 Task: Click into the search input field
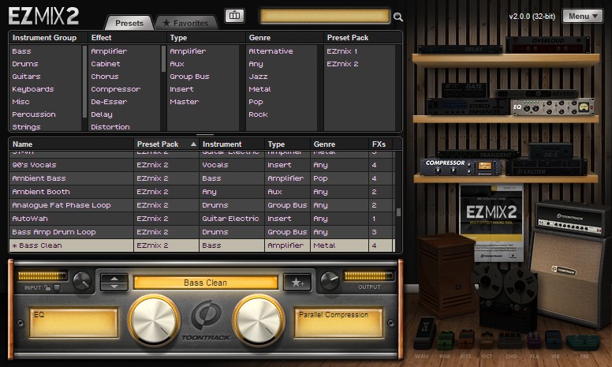(x=325, y=16)
